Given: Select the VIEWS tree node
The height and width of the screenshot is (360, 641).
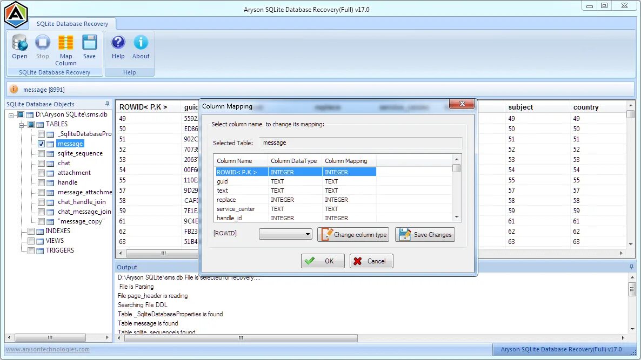Looking at the screenshot, I should click(55, 241).
